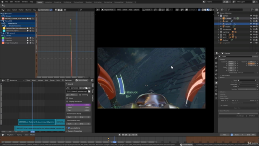Click the X Location green color swatch
Screen dimensions: 259x146
3,38
